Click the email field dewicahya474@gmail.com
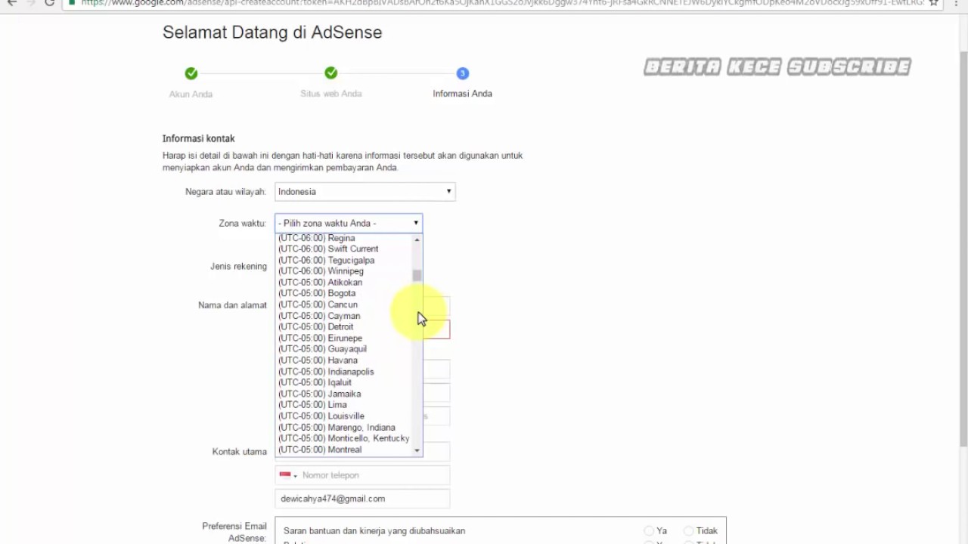968x544 pixels. (x=362, y=499)
